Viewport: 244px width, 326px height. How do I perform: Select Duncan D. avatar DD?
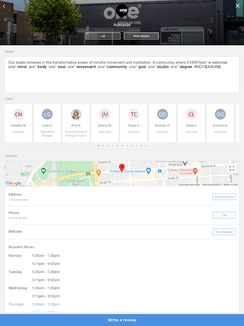pos(163,114)
